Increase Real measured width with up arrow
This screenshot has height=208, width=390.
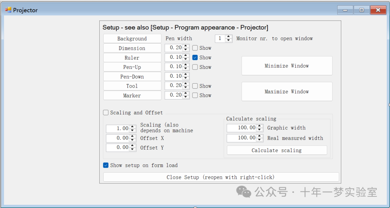click(260, 136)
